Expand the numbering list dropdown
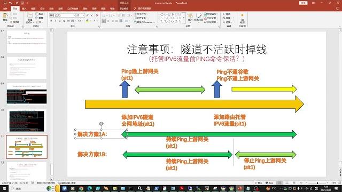Image resolution: width=342 pixels, height=192 pixels. (x=114, y=15)
